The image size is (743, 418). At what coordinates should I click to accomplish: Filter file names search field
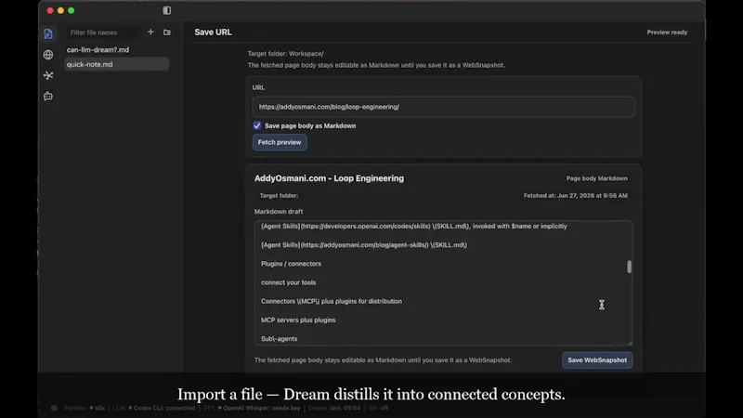[x=103, y=33]
